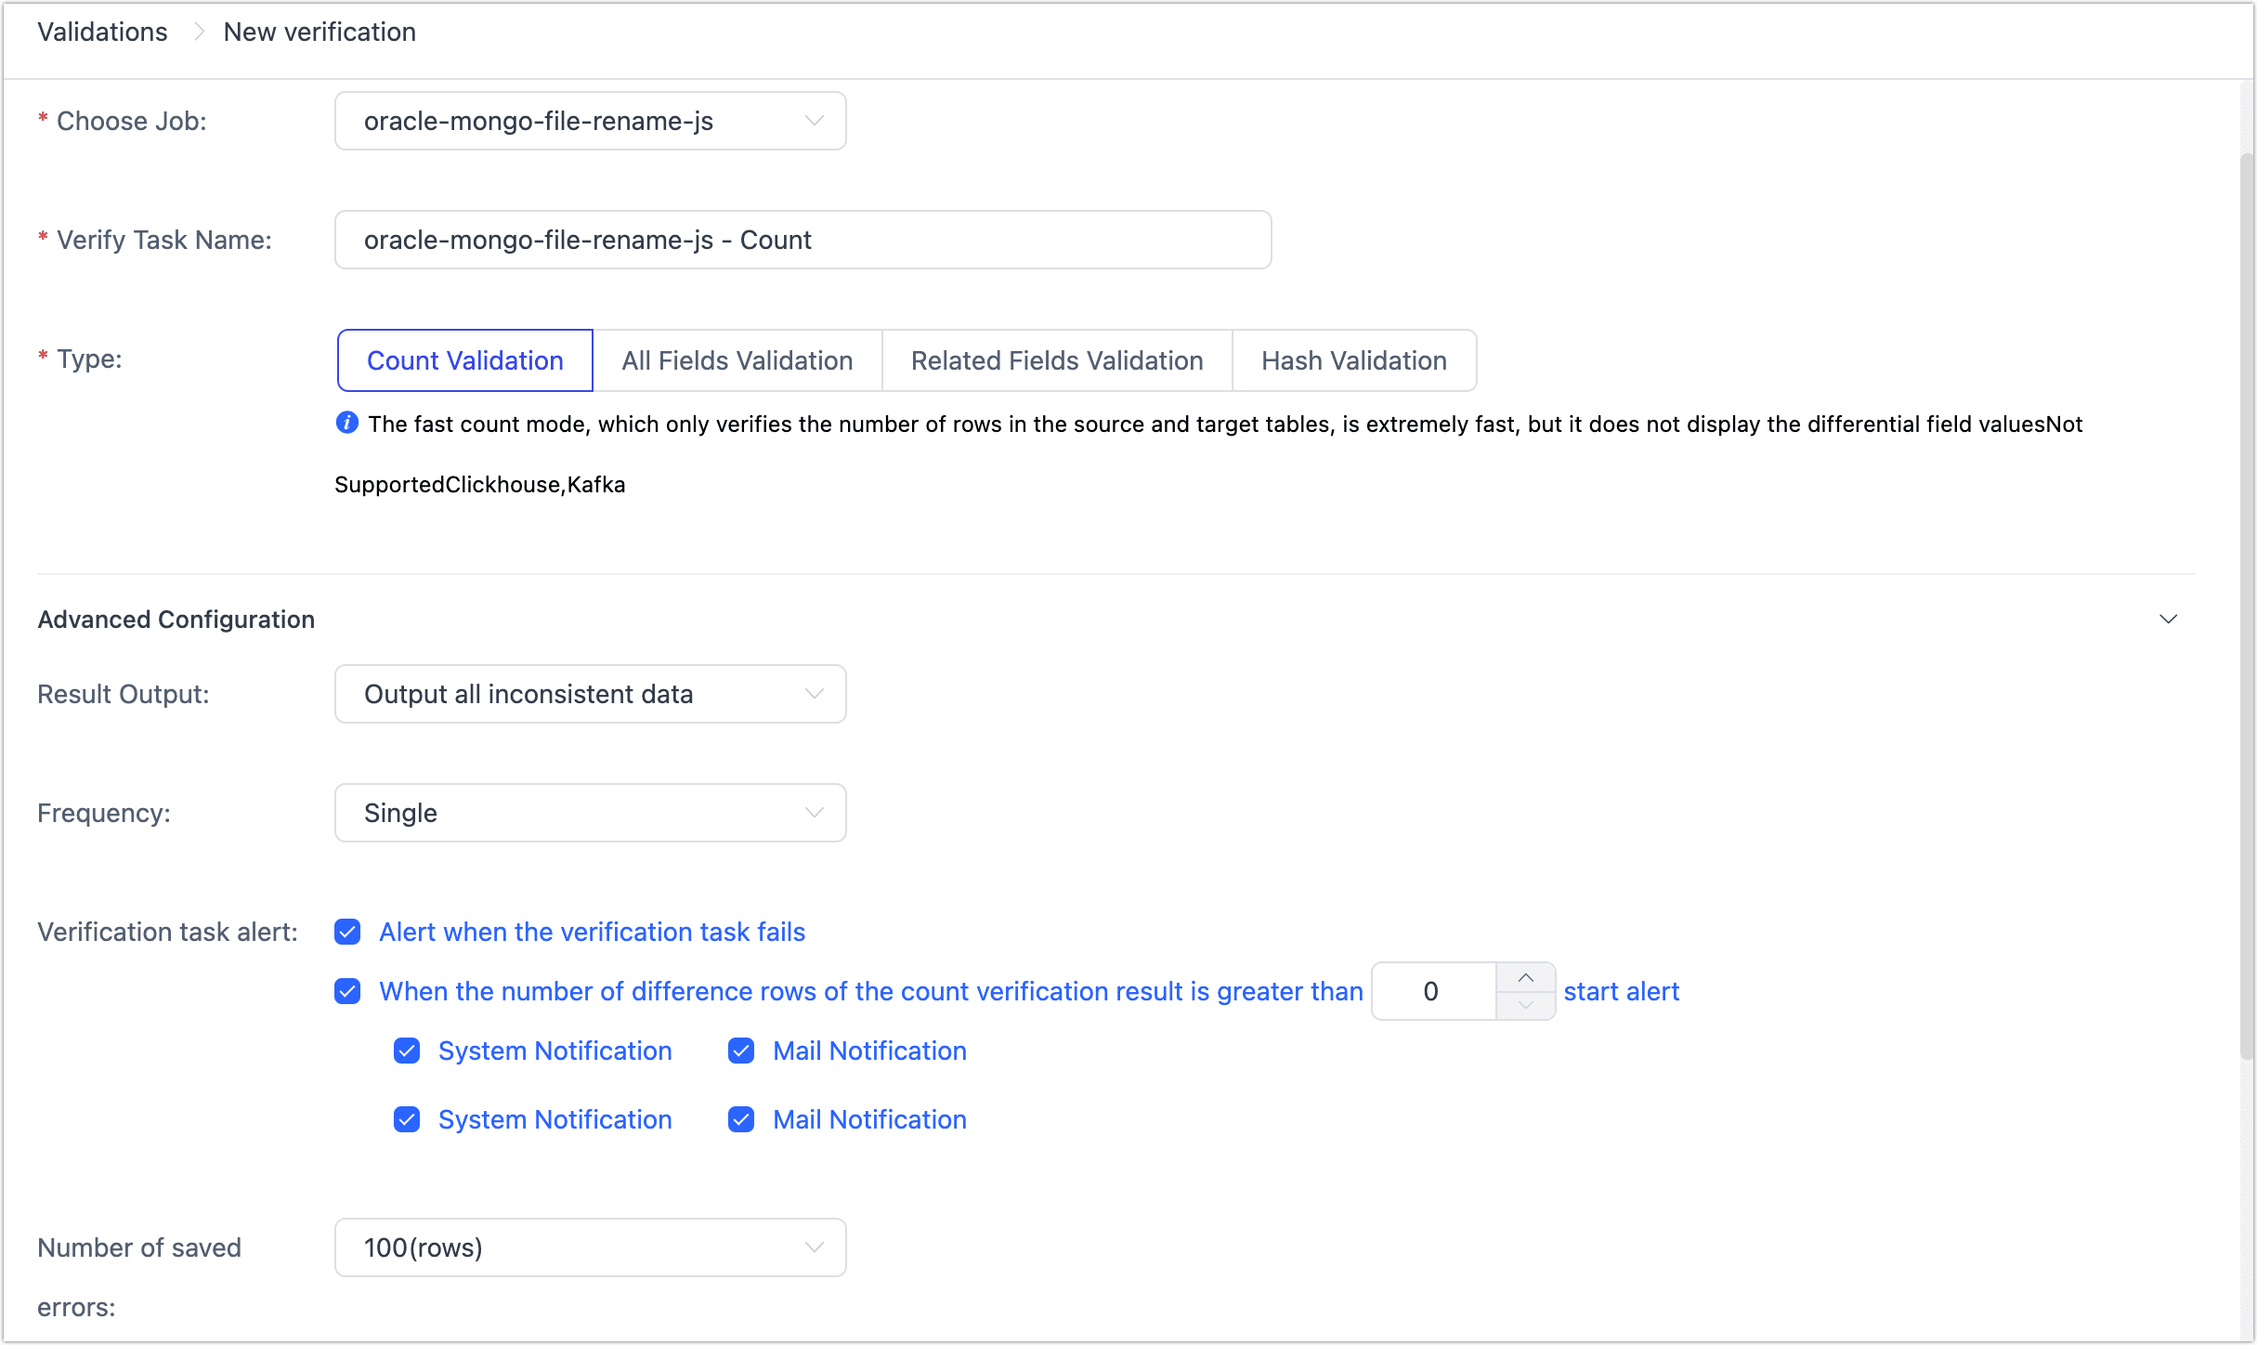Switch to Related Fields Validation

point(1056,360)
